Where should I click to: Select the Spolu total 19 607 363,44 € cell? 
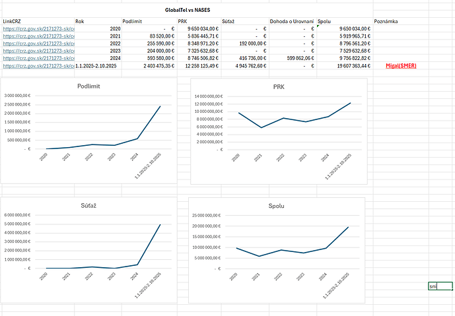tap(344, 66)
